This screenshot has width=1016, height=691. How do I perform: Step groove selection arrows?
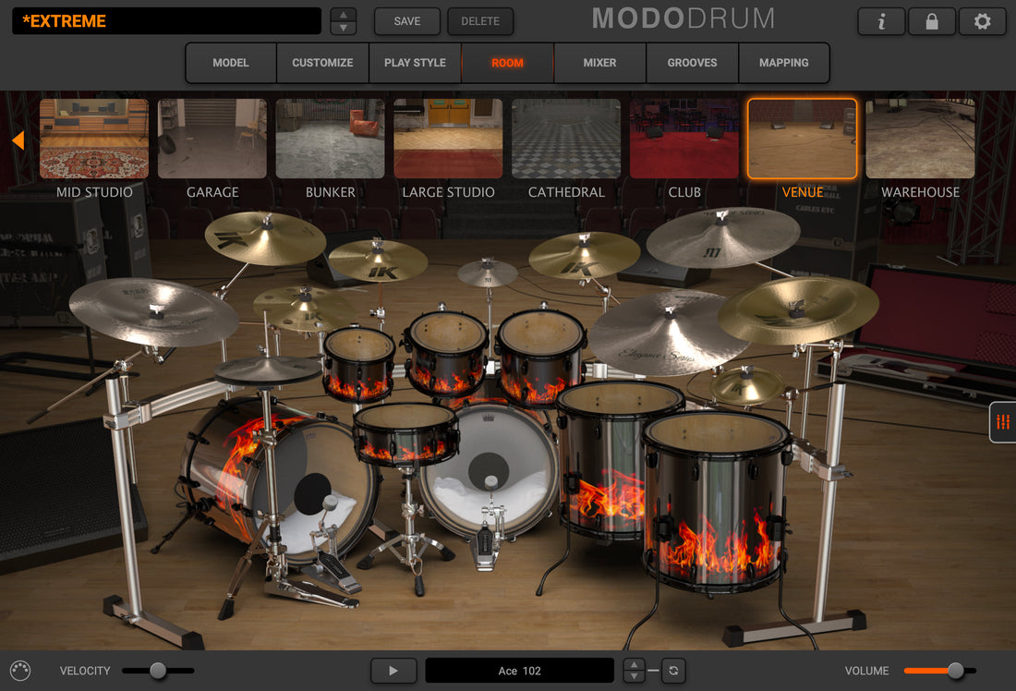[634, 671]
